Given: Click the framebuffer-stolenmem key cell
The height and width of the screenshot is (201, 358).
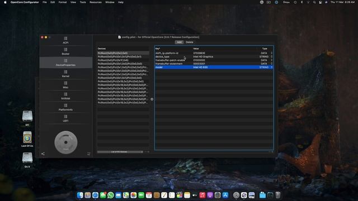Looking at the screenshot, I should (x=169, y=64).
